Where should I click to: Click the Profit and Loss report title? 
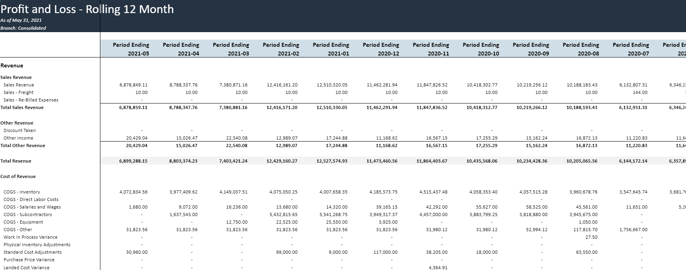pos(87,9)
